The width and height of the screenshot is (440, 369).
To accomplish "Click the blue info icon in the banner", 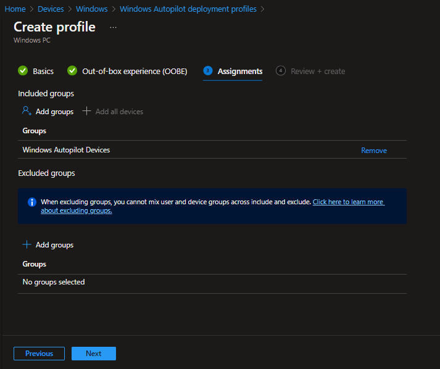I will pyautogui.click(x=32, y=202).
